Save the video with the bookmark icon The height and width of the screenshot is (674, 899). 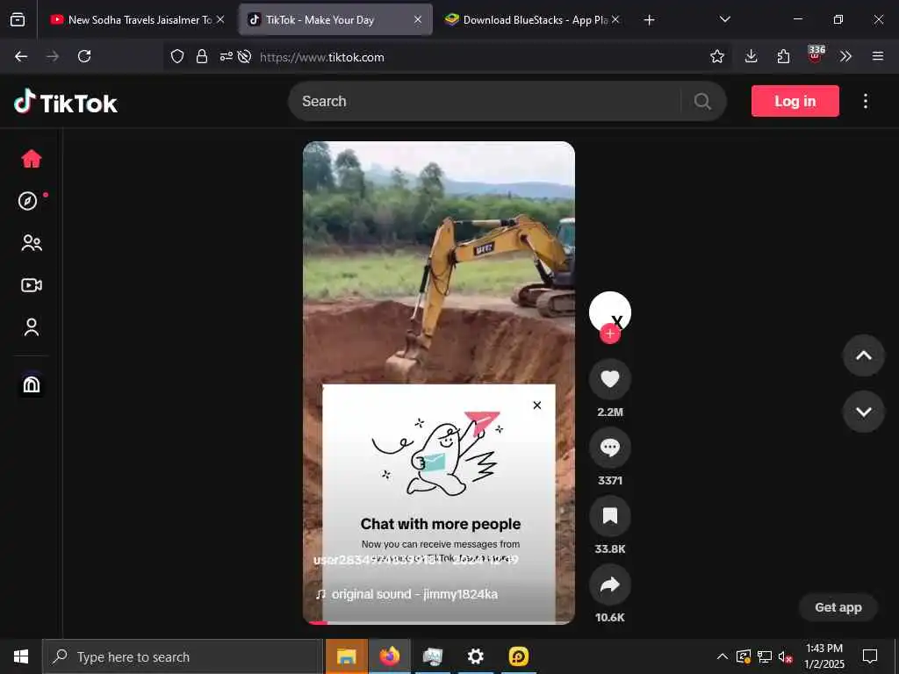pyautogui.click(x=610, y=516)
